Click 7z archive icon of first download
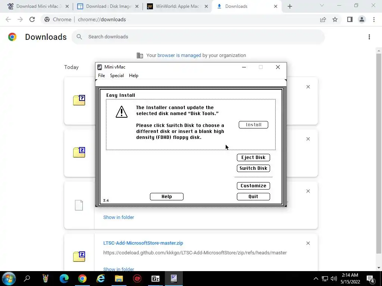 79,100
